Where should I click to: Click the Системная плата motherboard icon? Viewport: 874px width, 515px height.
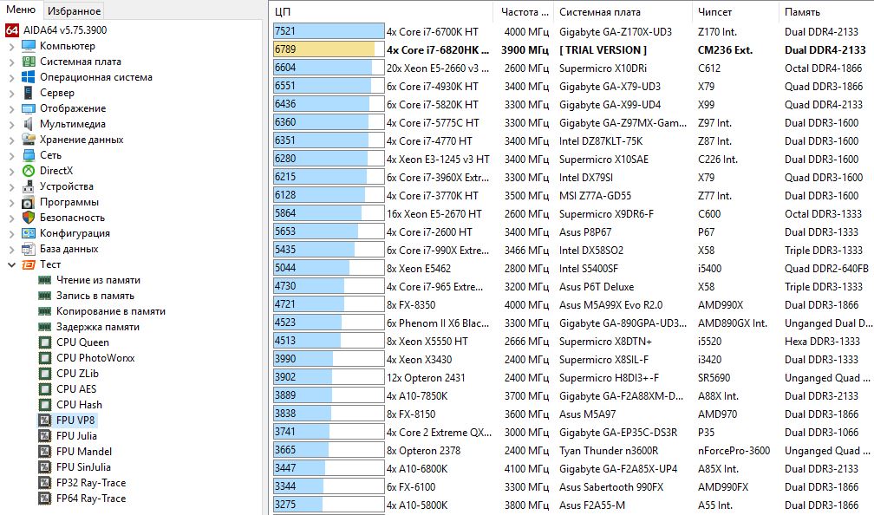(x=29, y=62)
